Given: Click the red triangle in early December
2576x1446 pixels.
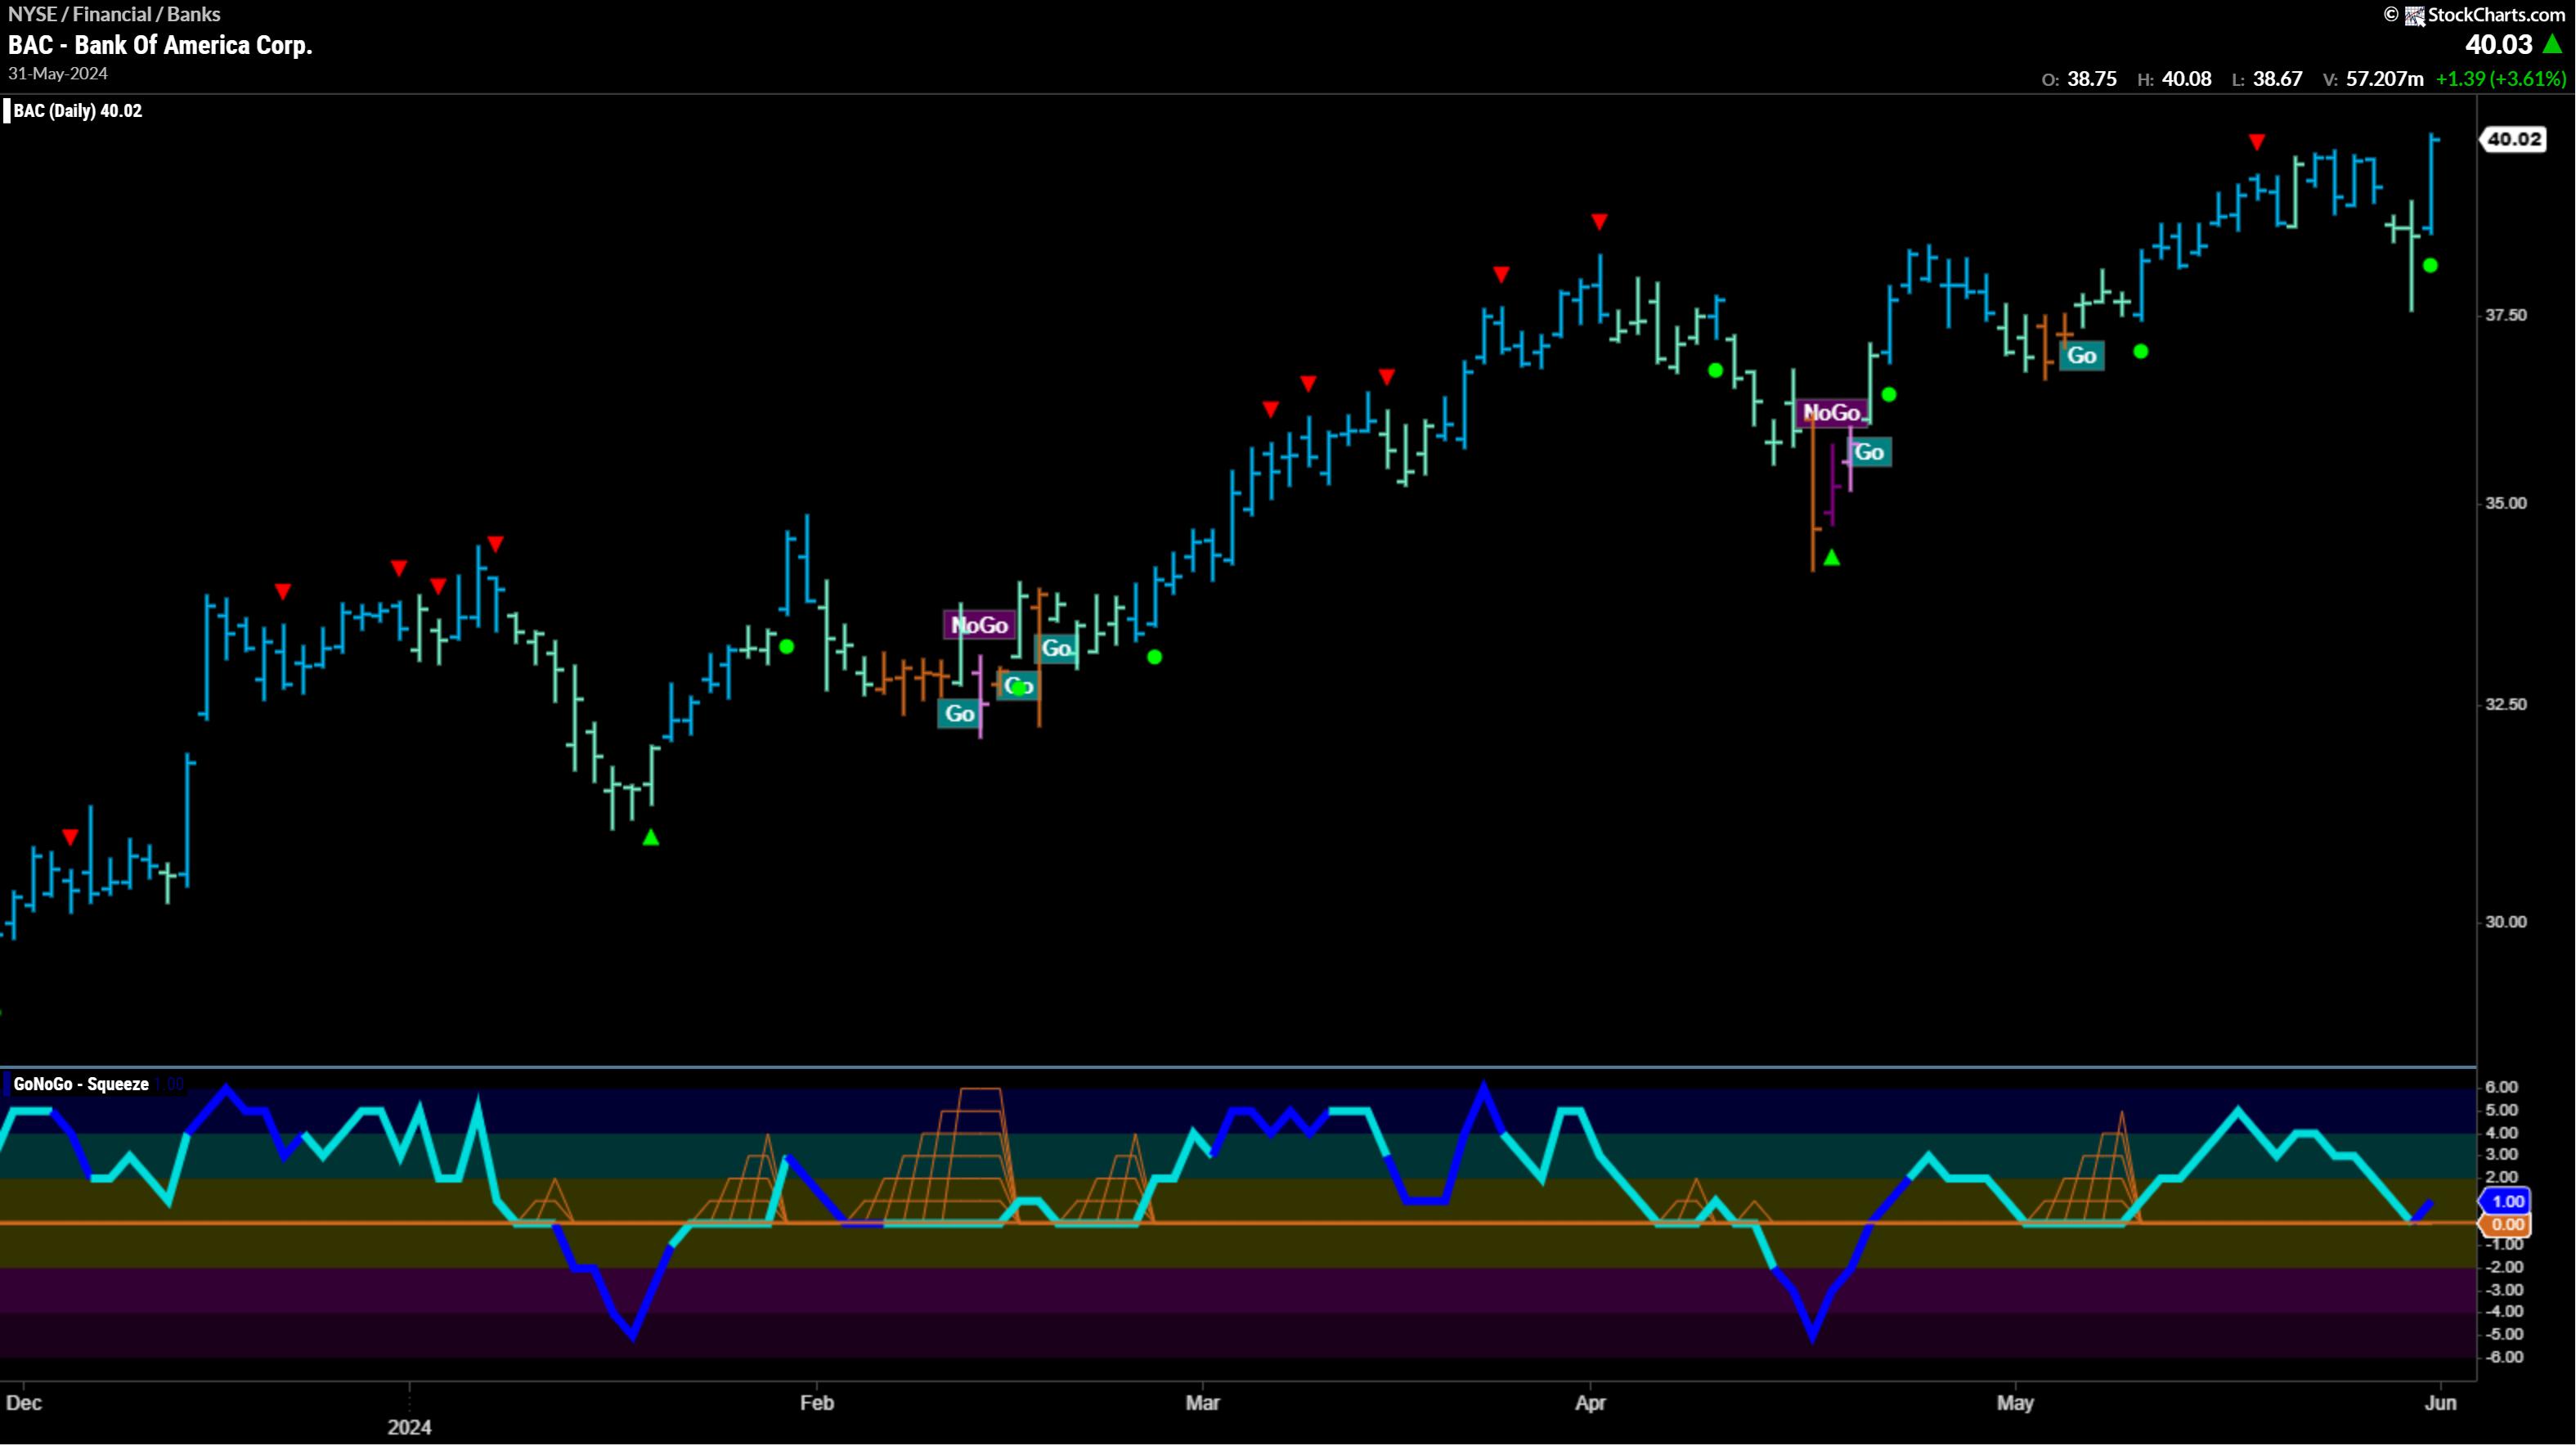Looking at the screenshot, I should [x=70, y=837].
